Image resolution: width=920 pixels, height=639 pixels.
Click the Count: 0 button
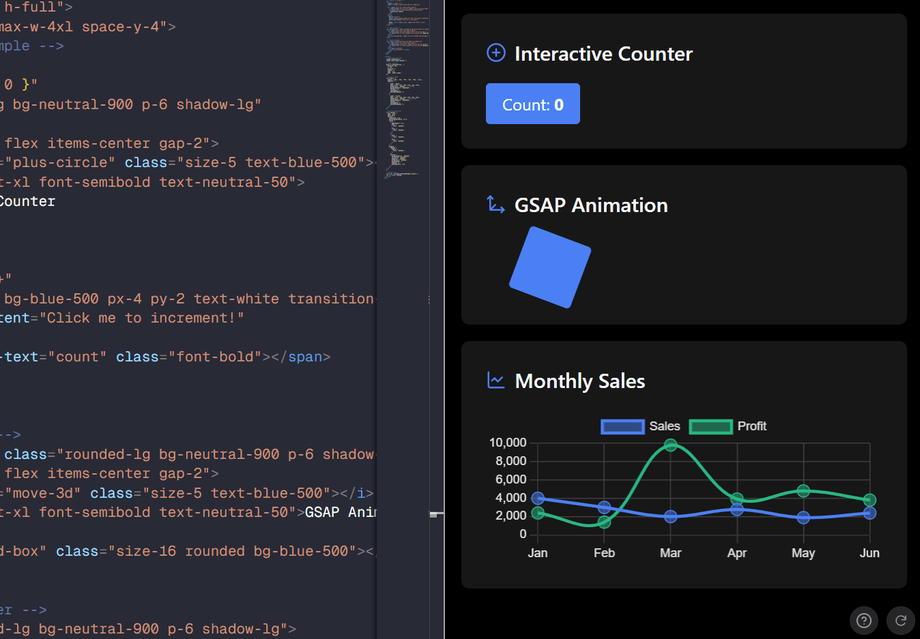(532, 104)
